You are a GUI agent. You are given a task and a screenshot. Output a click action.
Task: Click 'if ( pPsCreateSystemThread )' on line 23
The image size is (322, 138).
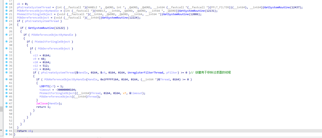pos(39,21)
